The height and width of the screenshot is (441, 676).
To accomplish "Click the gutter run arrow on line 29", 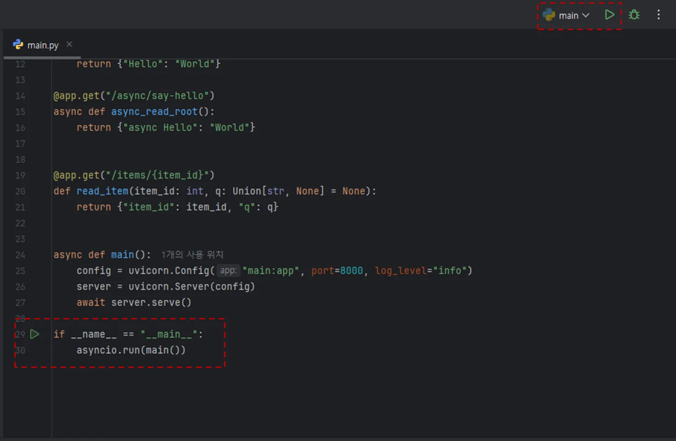I will point(35,334).
